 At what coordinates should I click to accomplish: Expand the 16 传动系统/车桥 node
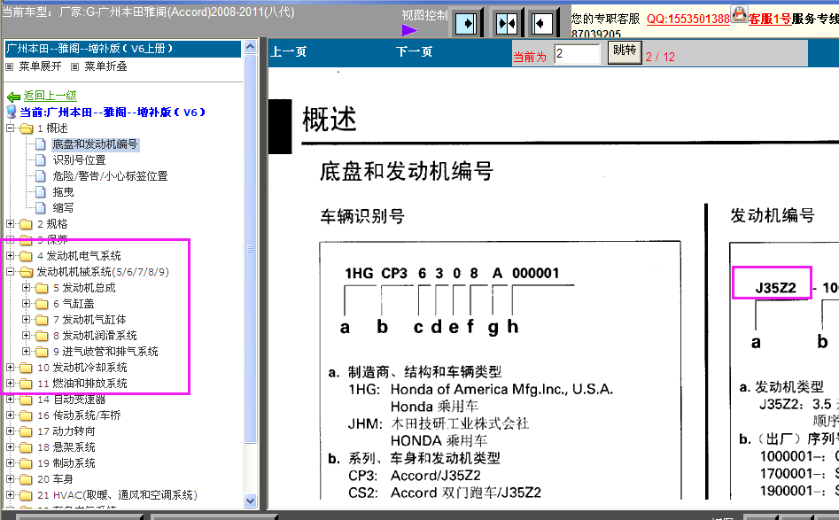click(x=10, y=415)
